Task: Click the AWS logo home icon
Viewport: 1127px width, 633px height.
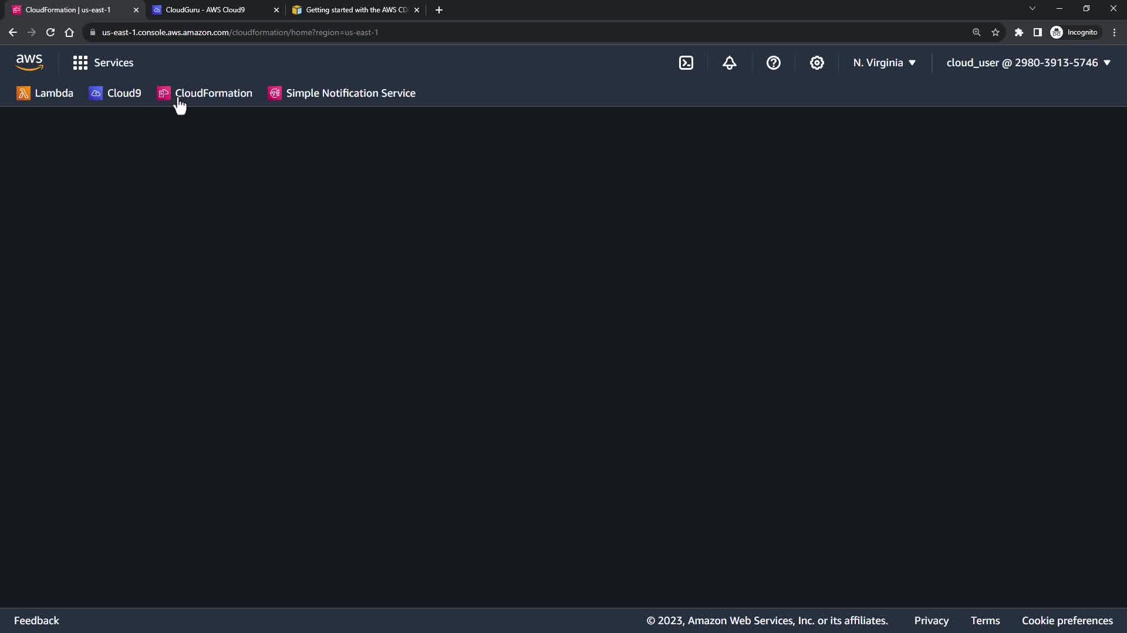Action: 29,62
